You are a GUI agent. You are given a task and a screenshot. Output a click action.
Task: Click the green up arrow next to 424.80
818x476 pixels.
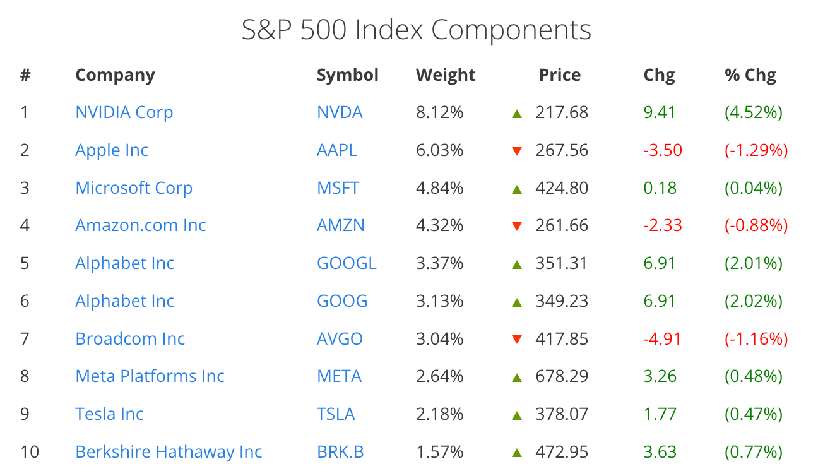[x=517, y=189]
